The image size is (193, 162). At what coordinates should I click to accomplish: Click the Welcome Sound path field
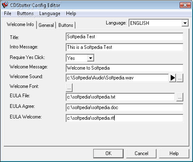(x=117, y=78)
